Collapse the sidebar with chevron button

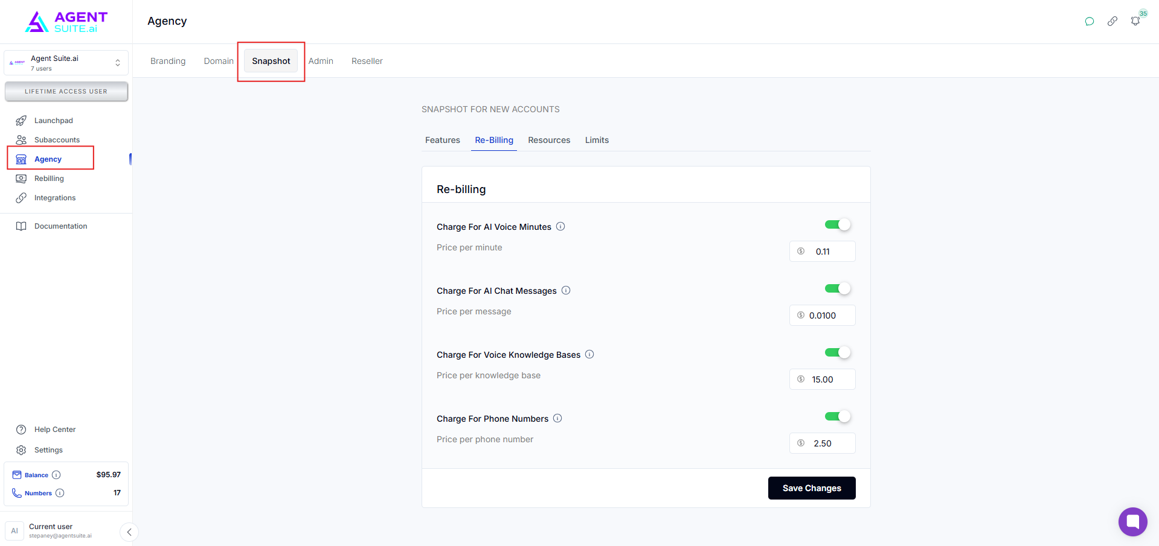(x=129, y=532)
